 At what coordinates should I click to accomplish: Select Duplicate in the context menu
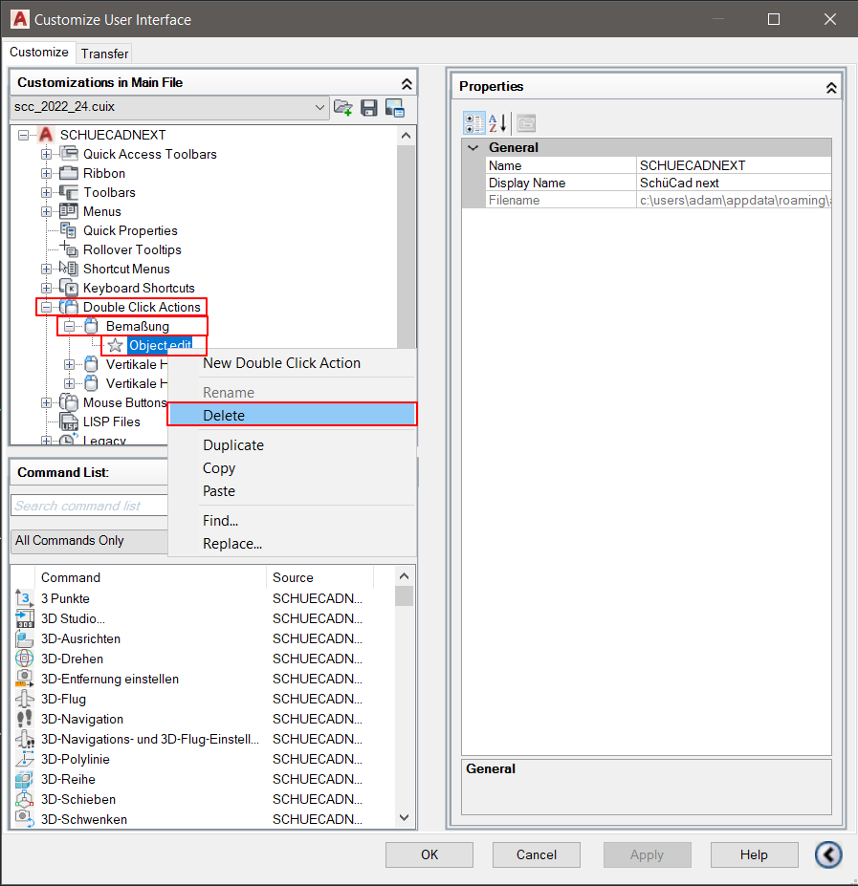(x=233, y=445)
